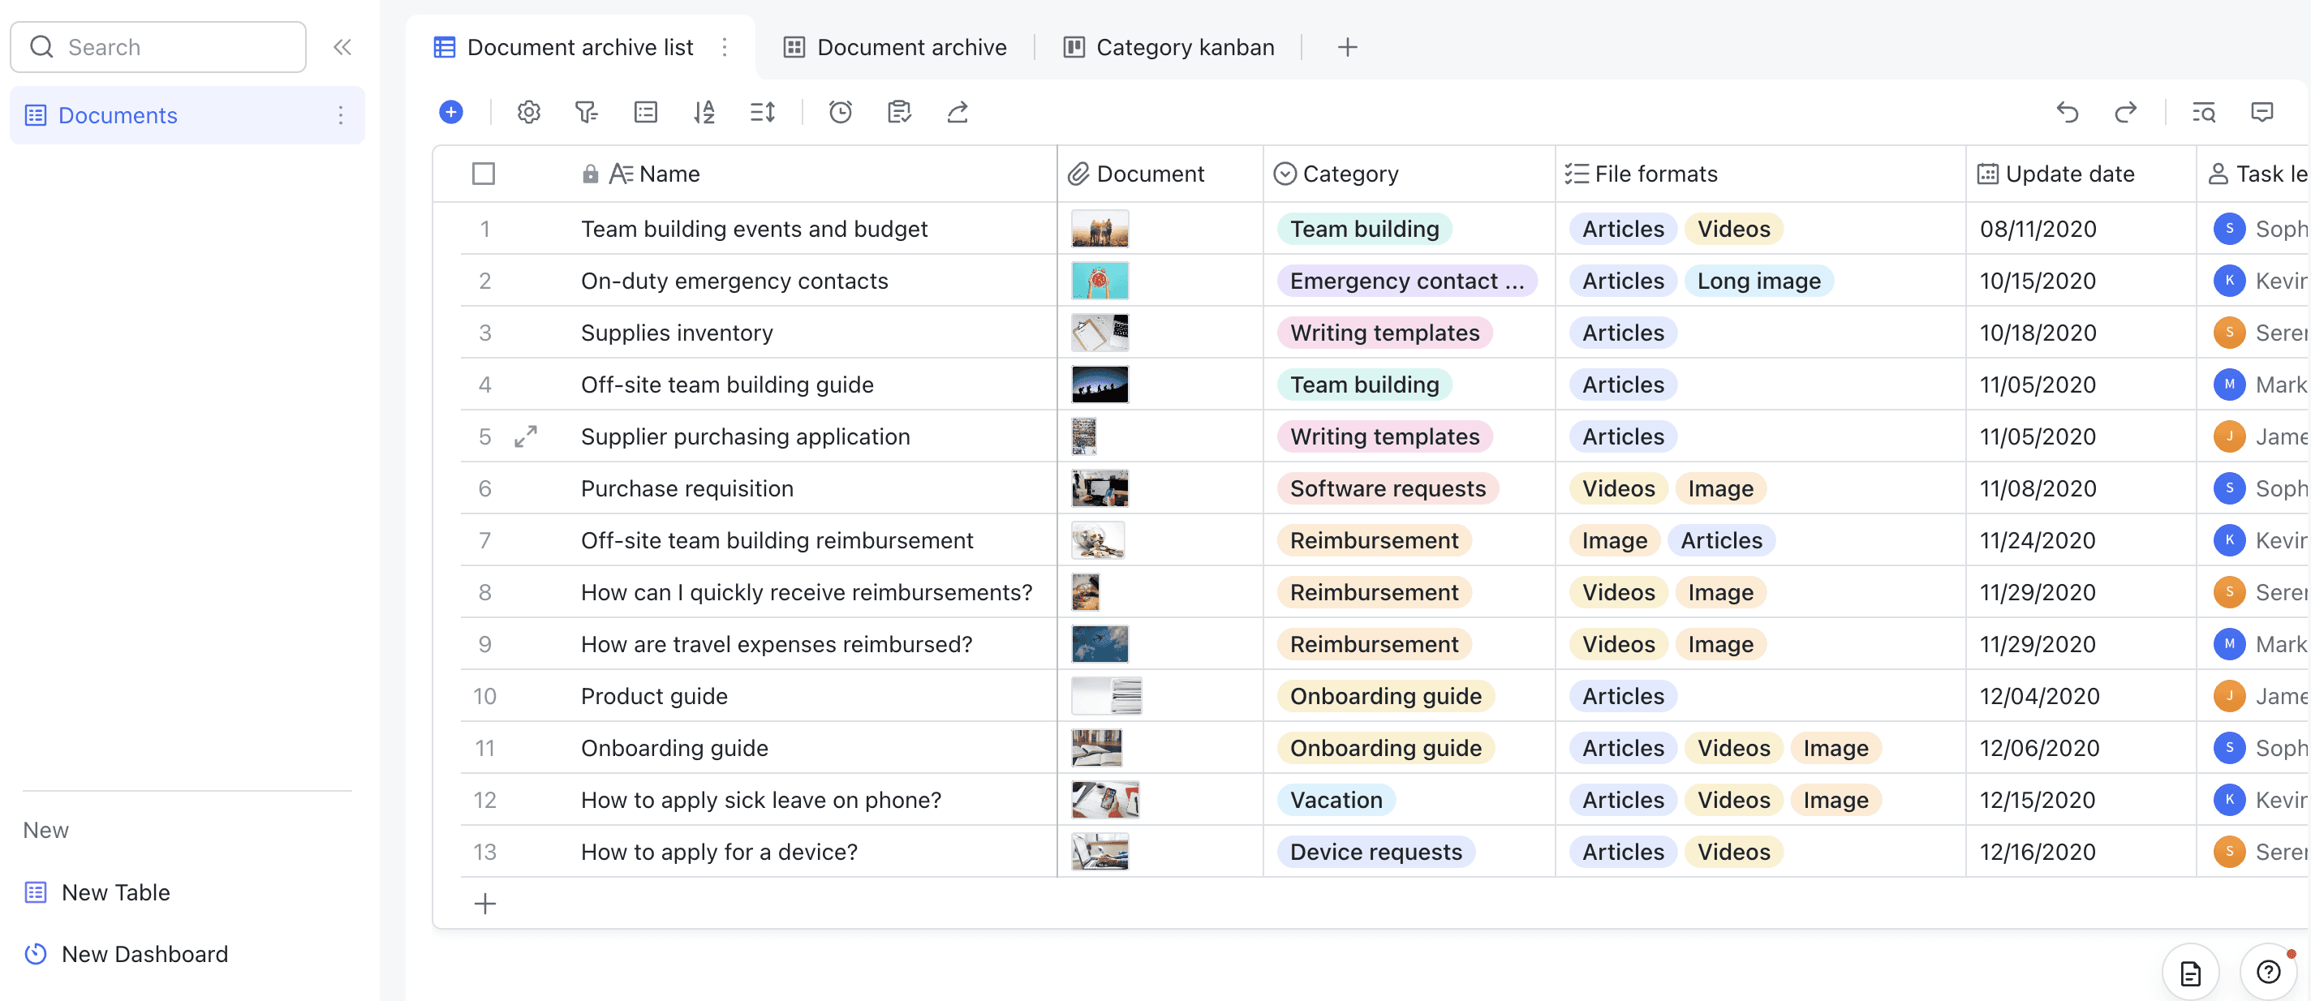This screenshot has width=2311, height=1001.
Task: Open the field settings gear icon
Action: pyautogui.click(x=528, y=112)
